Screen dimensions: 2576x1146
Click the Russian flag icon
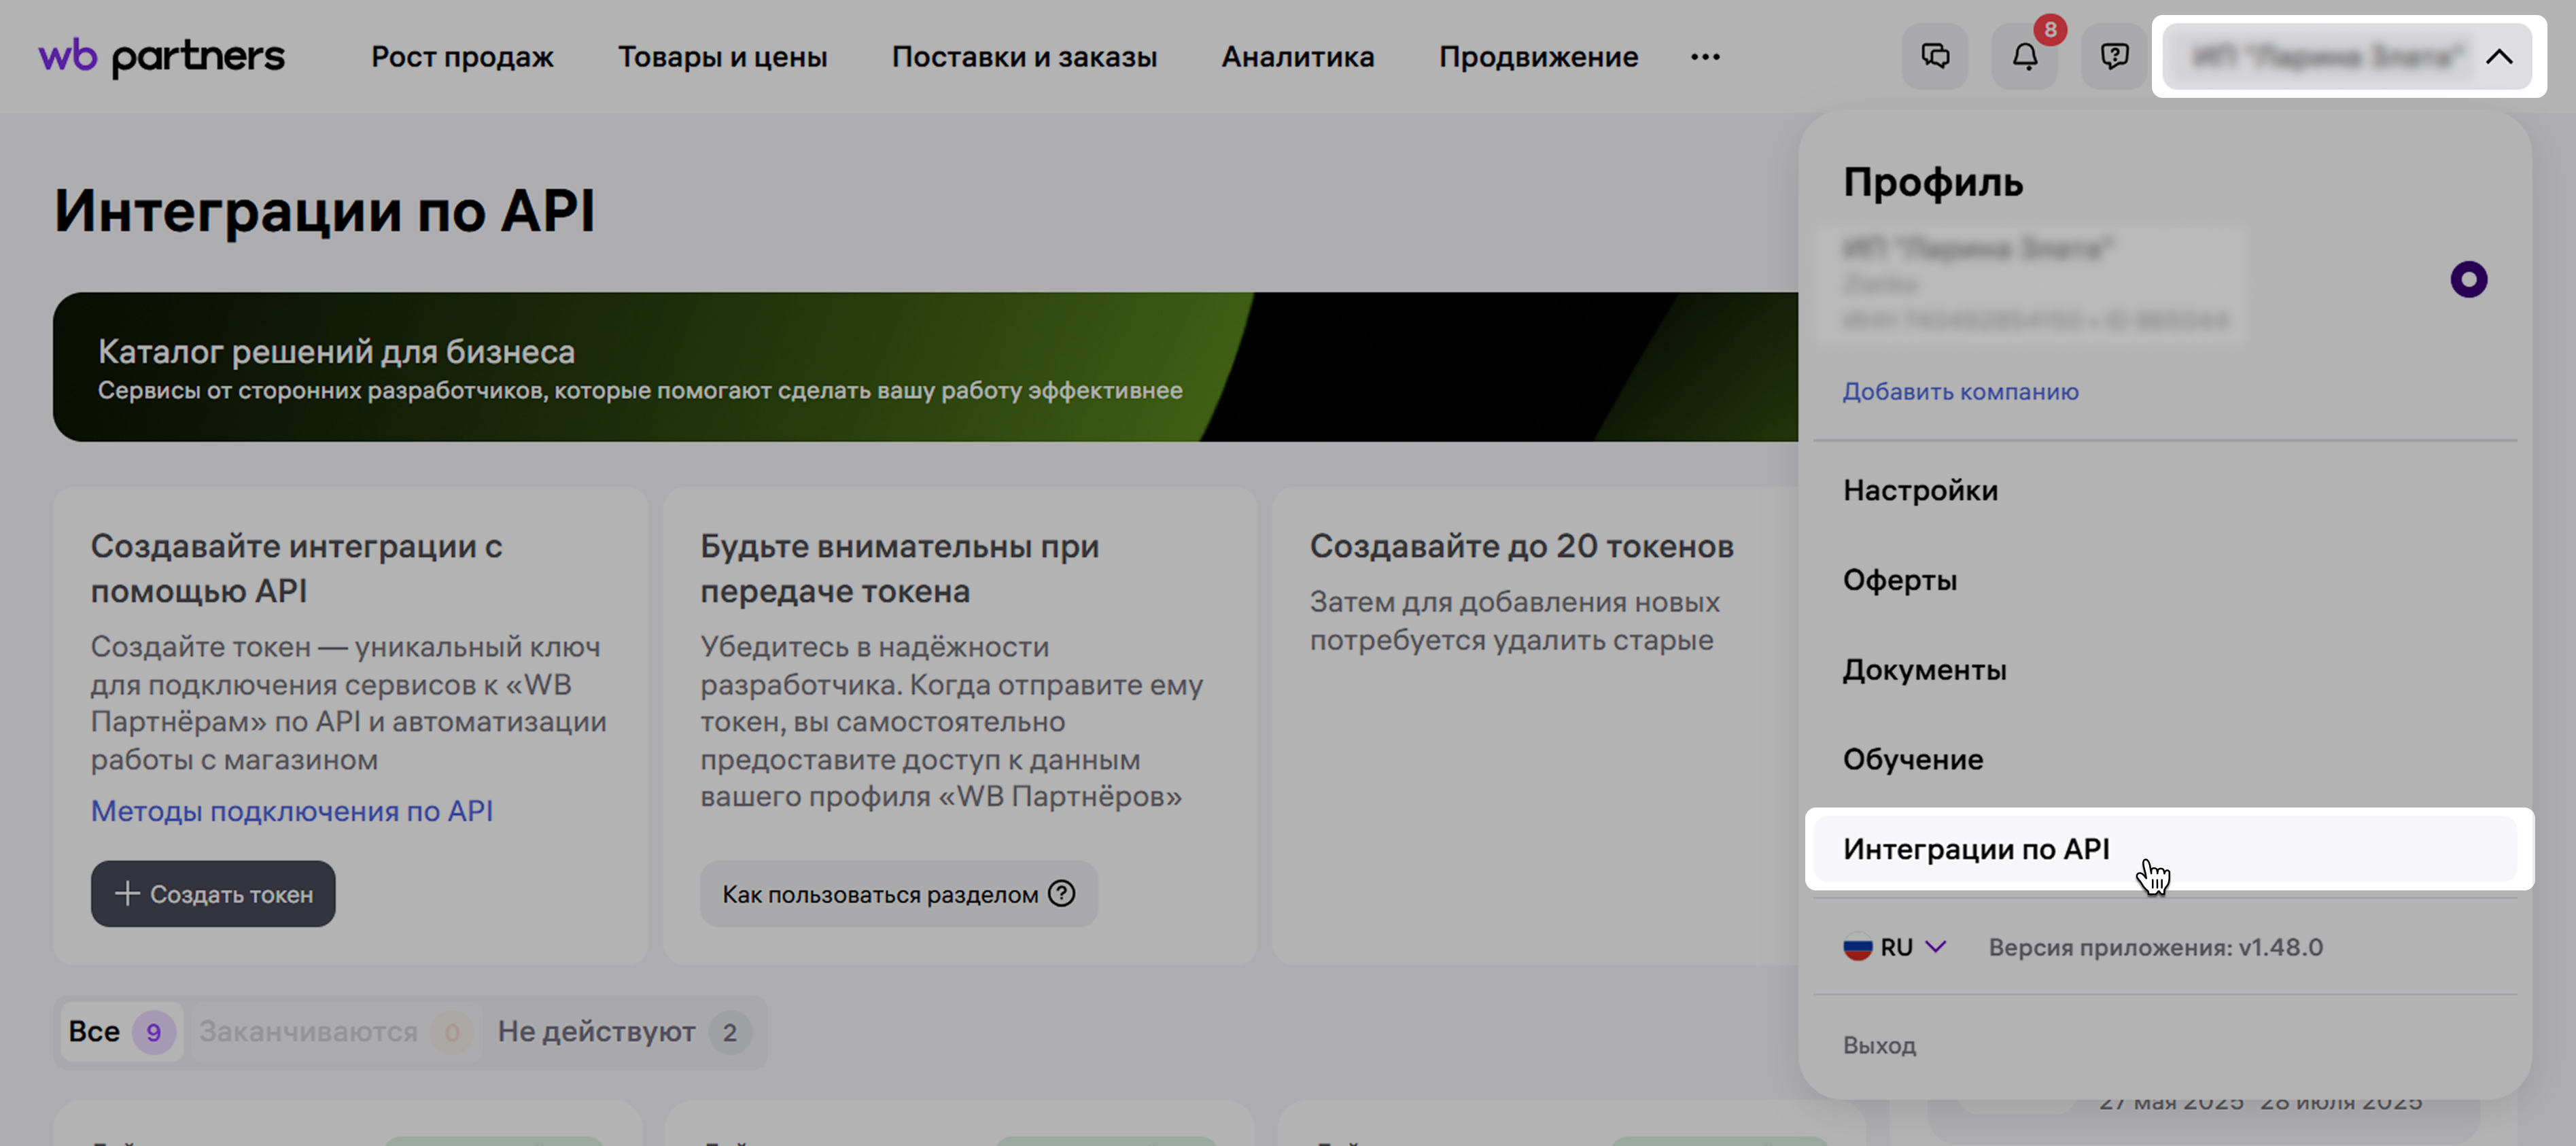pyautogui.click(x=1857, y=947)
